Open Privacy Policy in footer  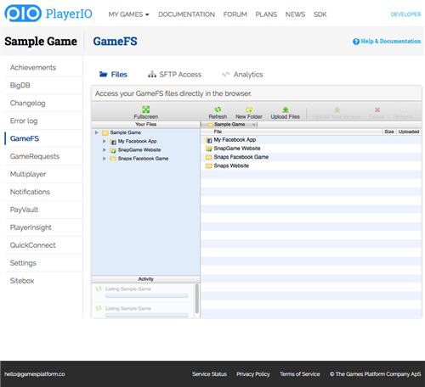point(253,374)
